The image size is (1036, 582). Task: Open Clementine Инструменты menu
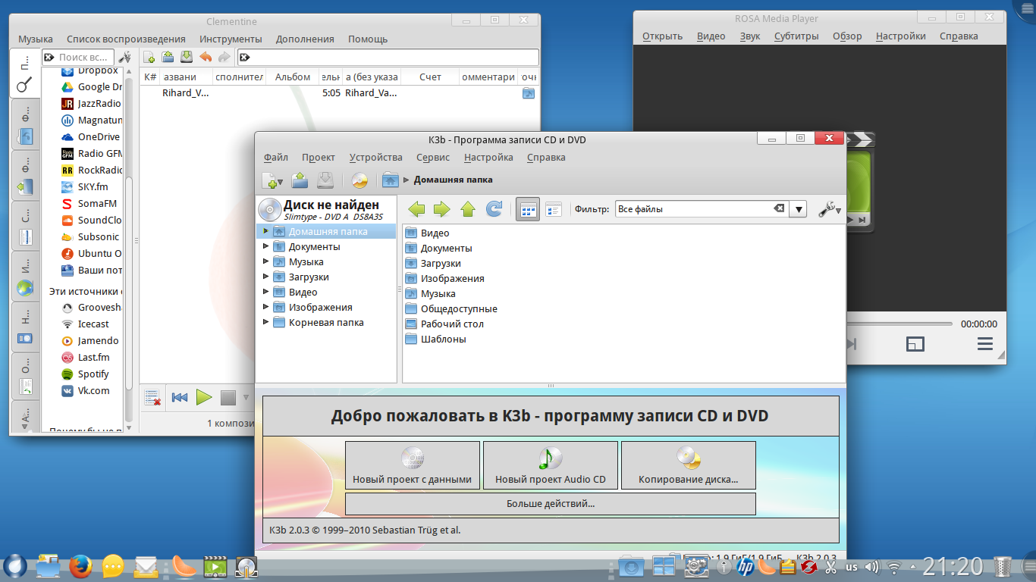[231, 39]
